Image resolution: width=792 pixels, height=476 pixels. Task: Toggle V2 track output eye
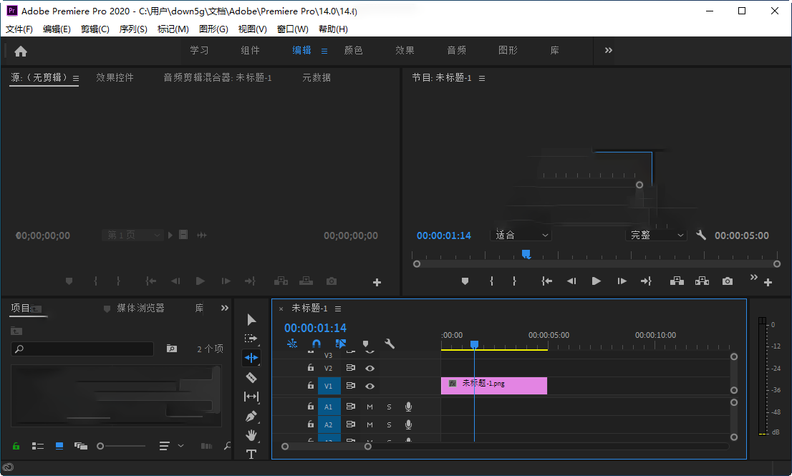pyautogui.click(x=370, y=369)
